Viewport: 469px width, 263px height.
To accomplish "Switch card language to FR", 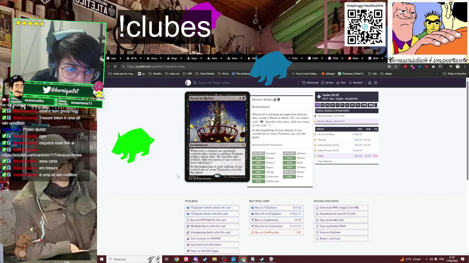I will tap(328, 105).
